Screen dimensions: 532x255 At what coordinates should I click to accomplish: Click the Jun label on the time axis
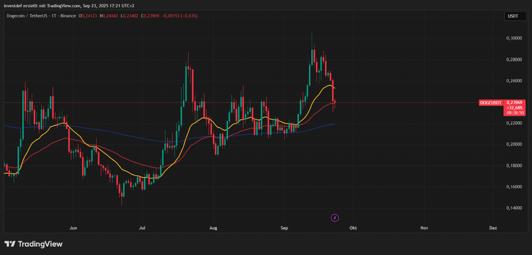pyautogui.click(x=73, y=228)
